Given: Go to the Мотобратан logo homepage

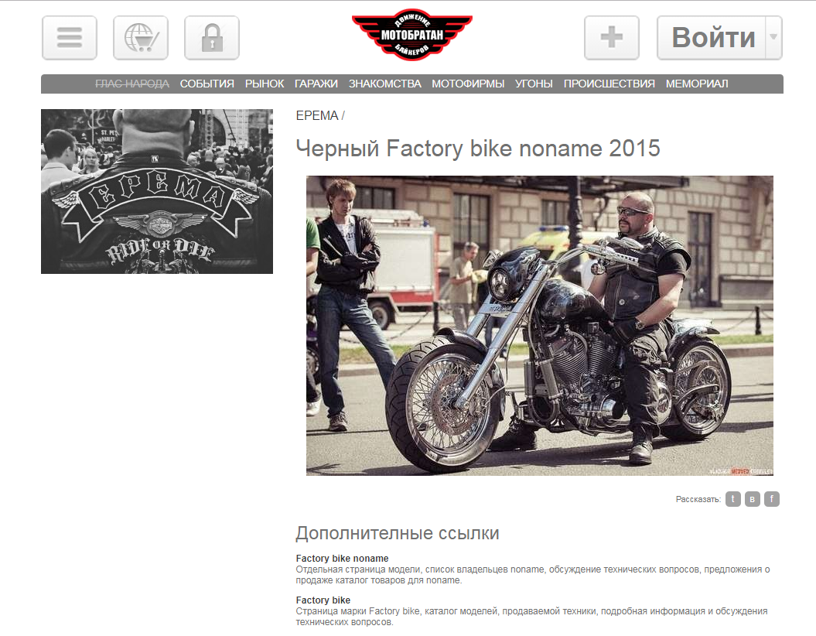Looking at the screenshot, I should (412, 35).
